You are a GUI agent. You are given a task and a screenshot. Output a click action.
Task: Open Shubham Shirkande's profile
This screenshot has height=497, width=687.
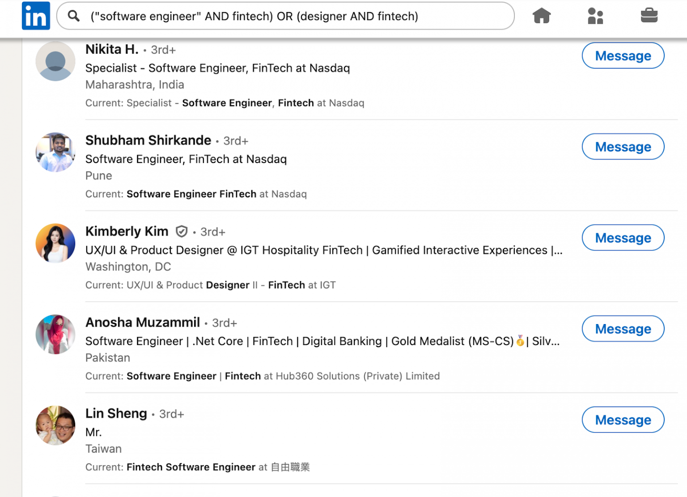[148, 140]
